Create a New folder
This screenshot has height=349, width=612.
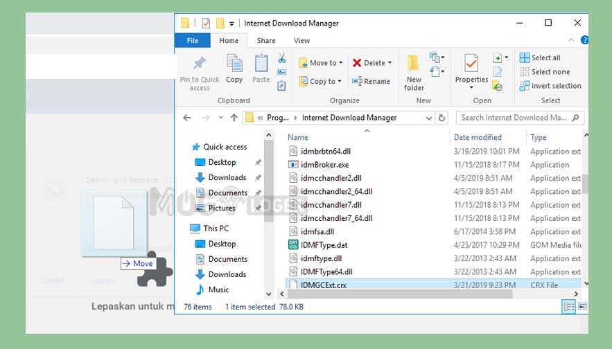(413, 73)
